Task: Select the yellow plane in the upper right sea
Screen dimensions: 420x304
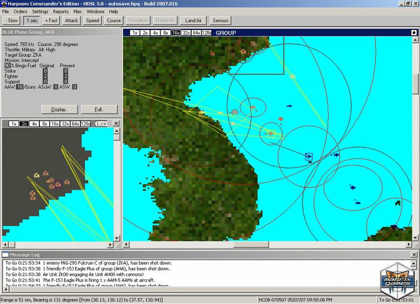Action: (292, 76)
